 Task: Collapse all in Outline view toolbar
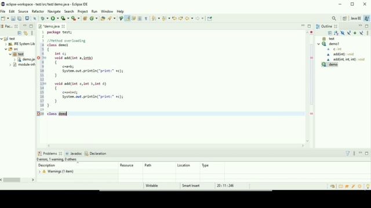tap(330, 33)
